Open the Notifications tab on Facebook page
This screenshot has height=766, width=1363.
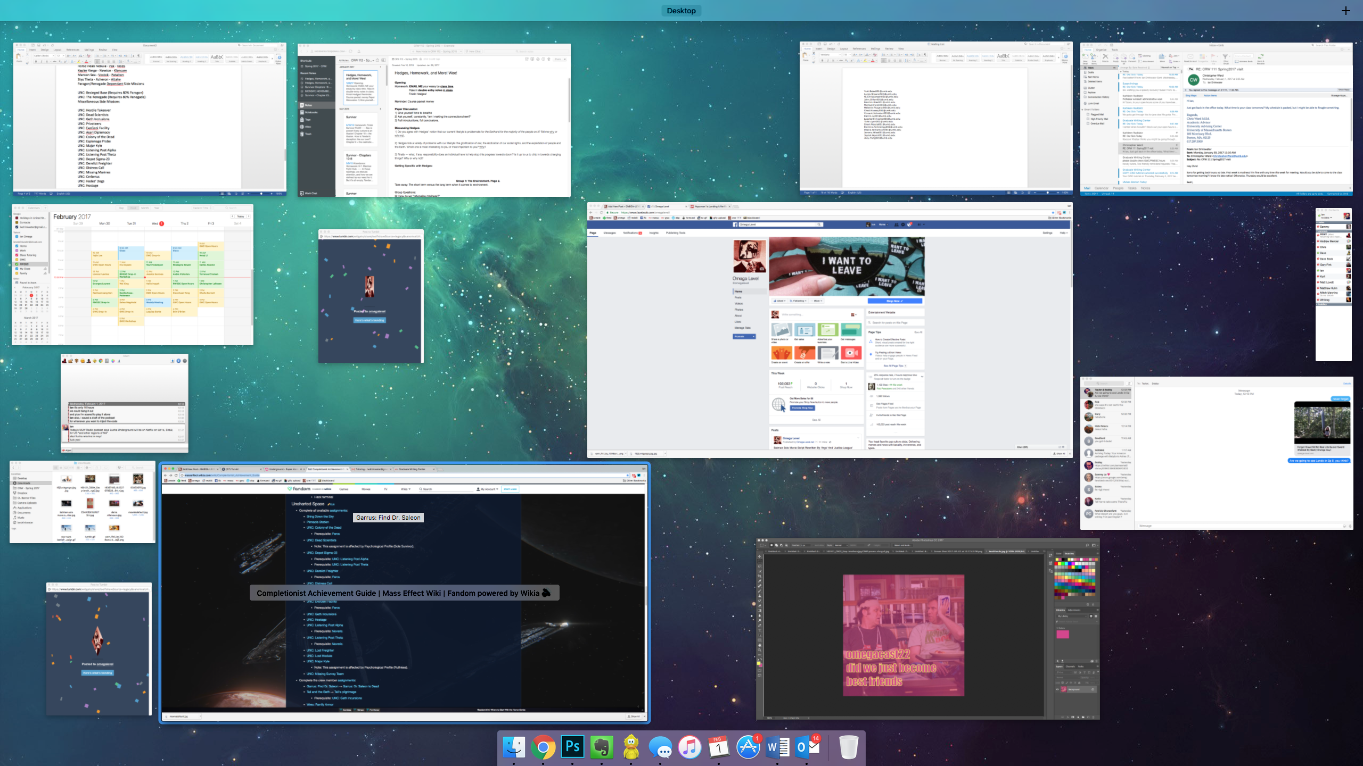coord(633,232)
